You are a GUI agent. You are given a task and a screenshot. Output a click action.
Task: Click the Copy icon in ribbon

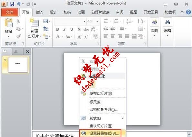[x=18, y=29]
